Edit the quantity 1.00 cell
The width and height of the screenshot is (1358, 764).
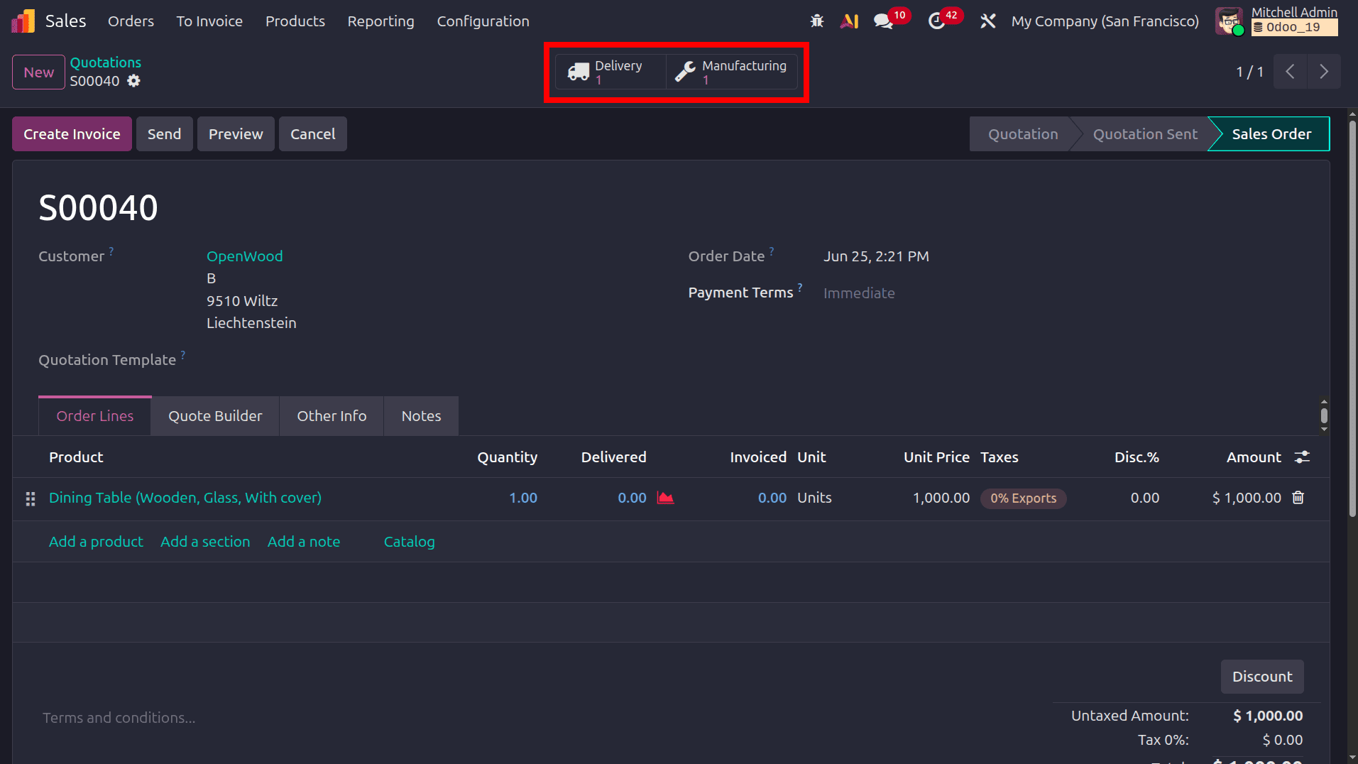point(523,498)
